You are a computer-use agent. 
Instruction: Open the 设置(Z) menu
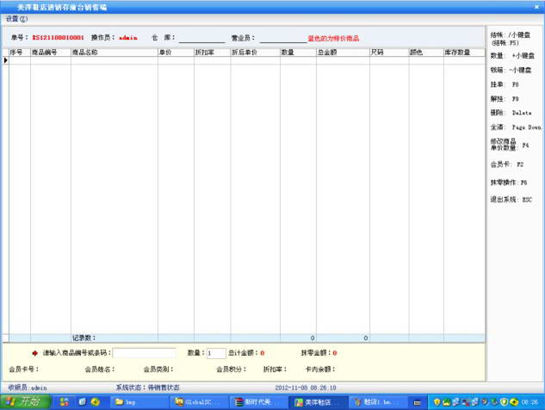click(x=16, y=19)
